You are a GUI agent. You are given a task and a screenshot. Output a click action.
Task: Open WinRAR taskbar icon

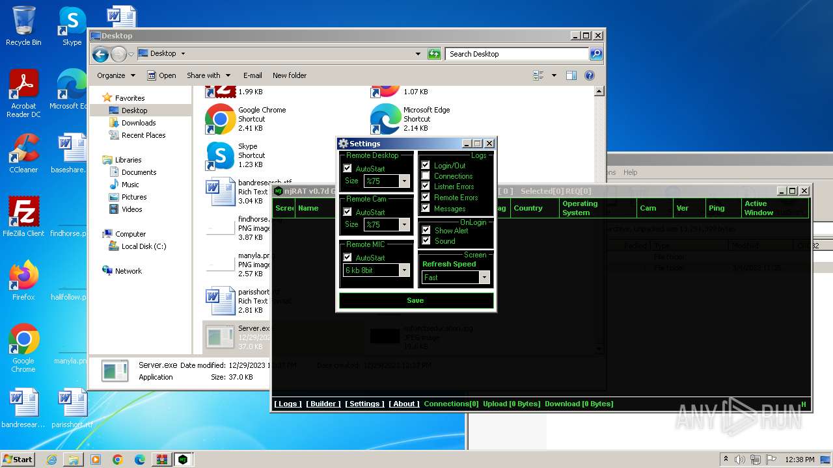pyautogui.click(x=161, y=460)
